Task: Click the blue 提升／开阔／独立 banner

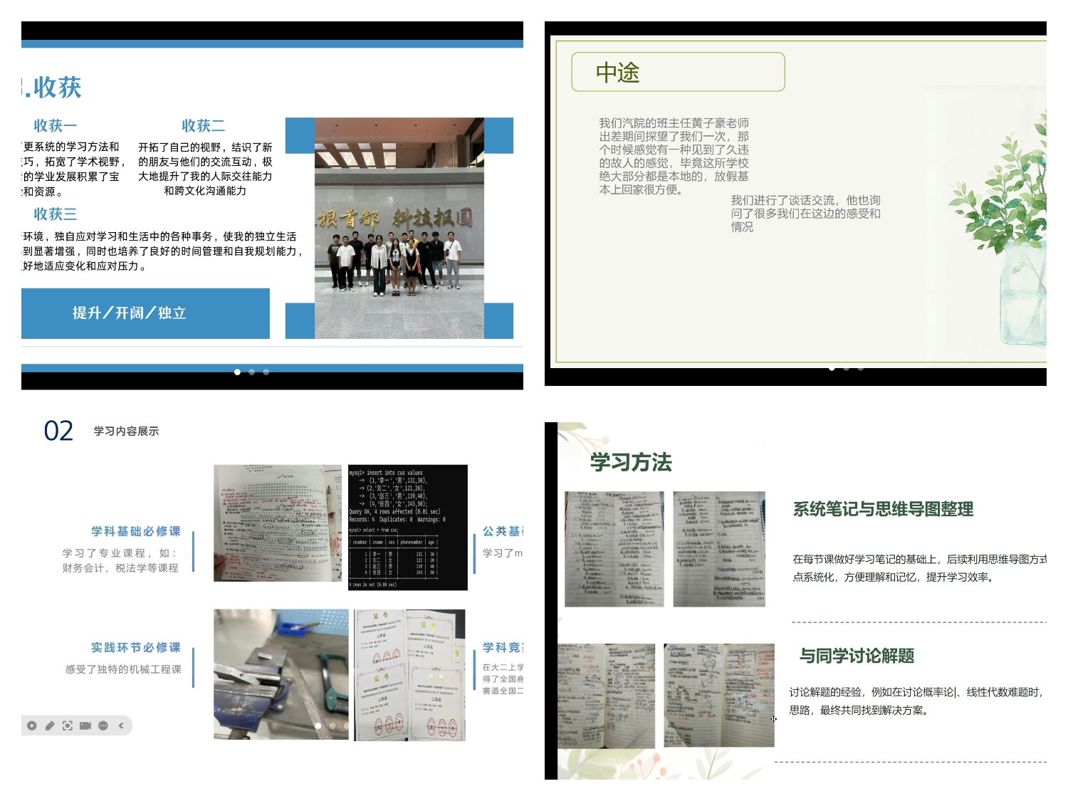Action: pos(145,313)
